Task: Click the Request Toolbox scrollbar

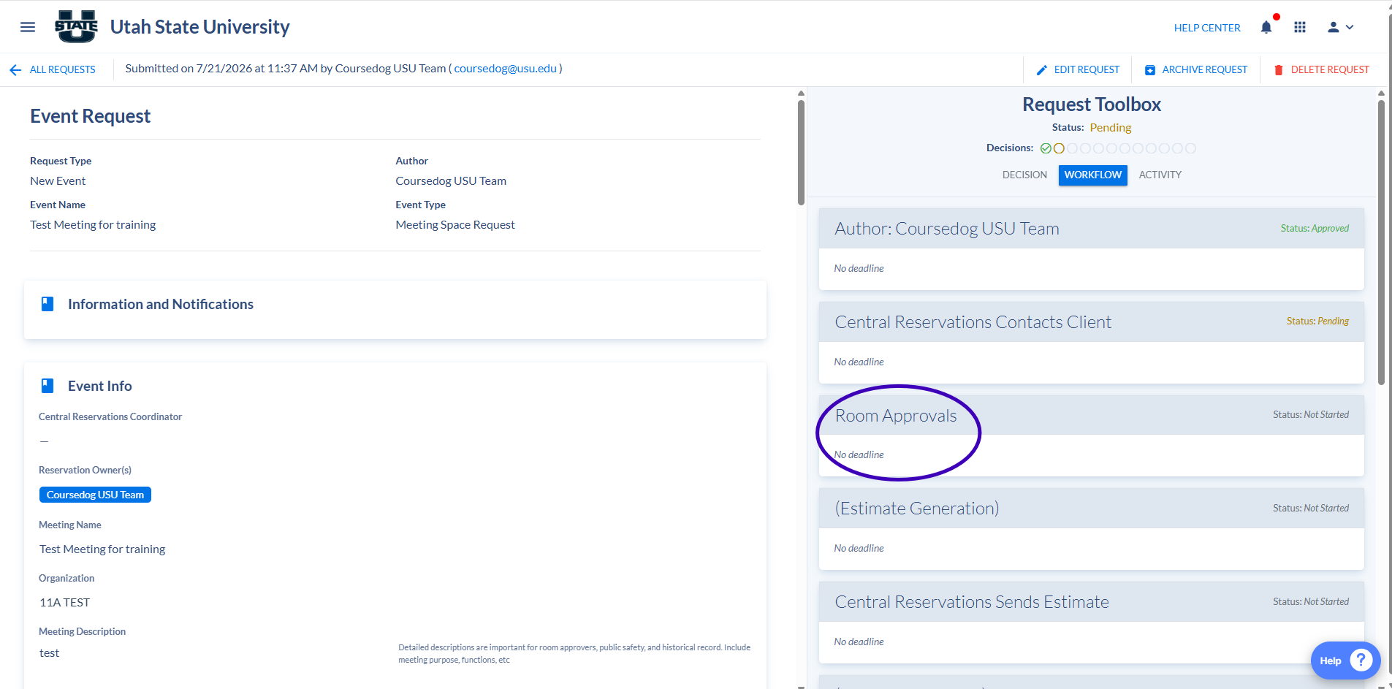Action: (x=1381, y=242)
